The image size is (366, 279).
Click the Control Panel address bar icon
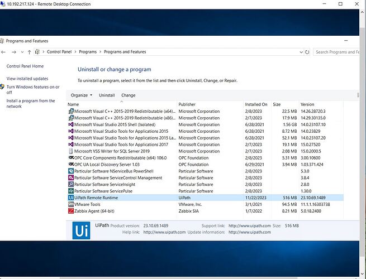click(x=37, y=52)
